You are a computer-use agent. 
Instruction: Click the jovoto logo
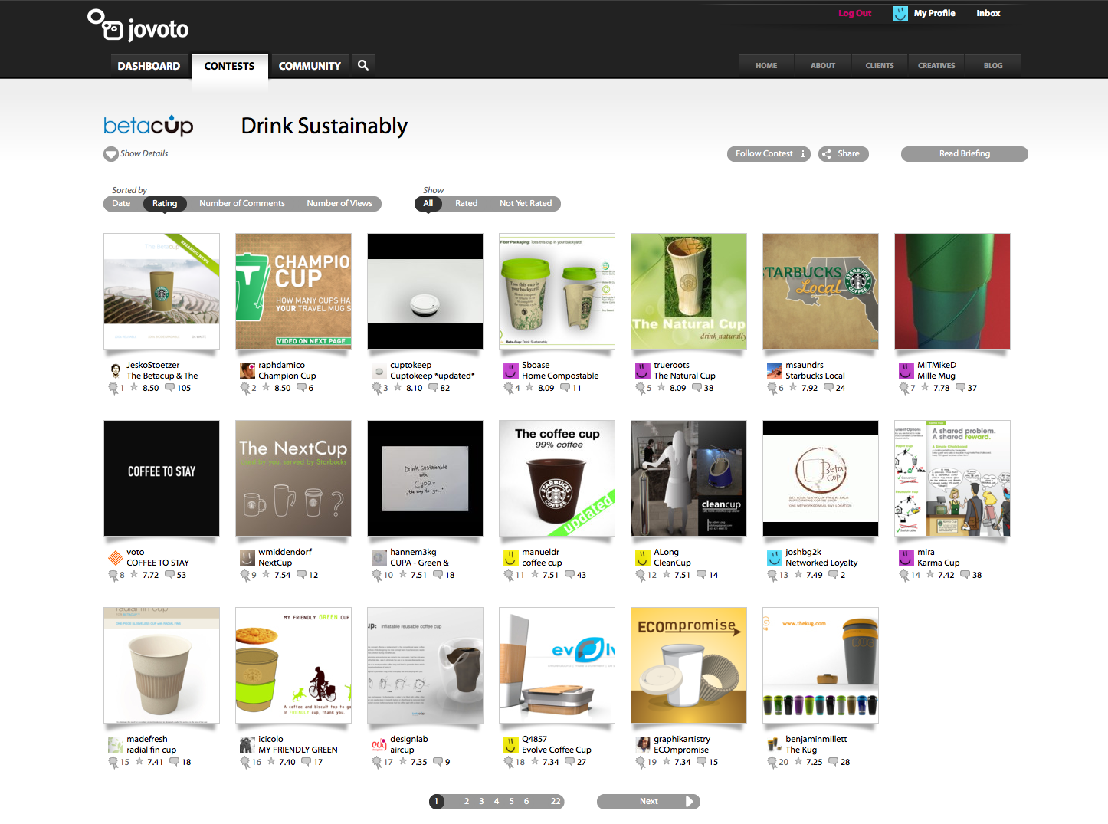tap(139, 26)
